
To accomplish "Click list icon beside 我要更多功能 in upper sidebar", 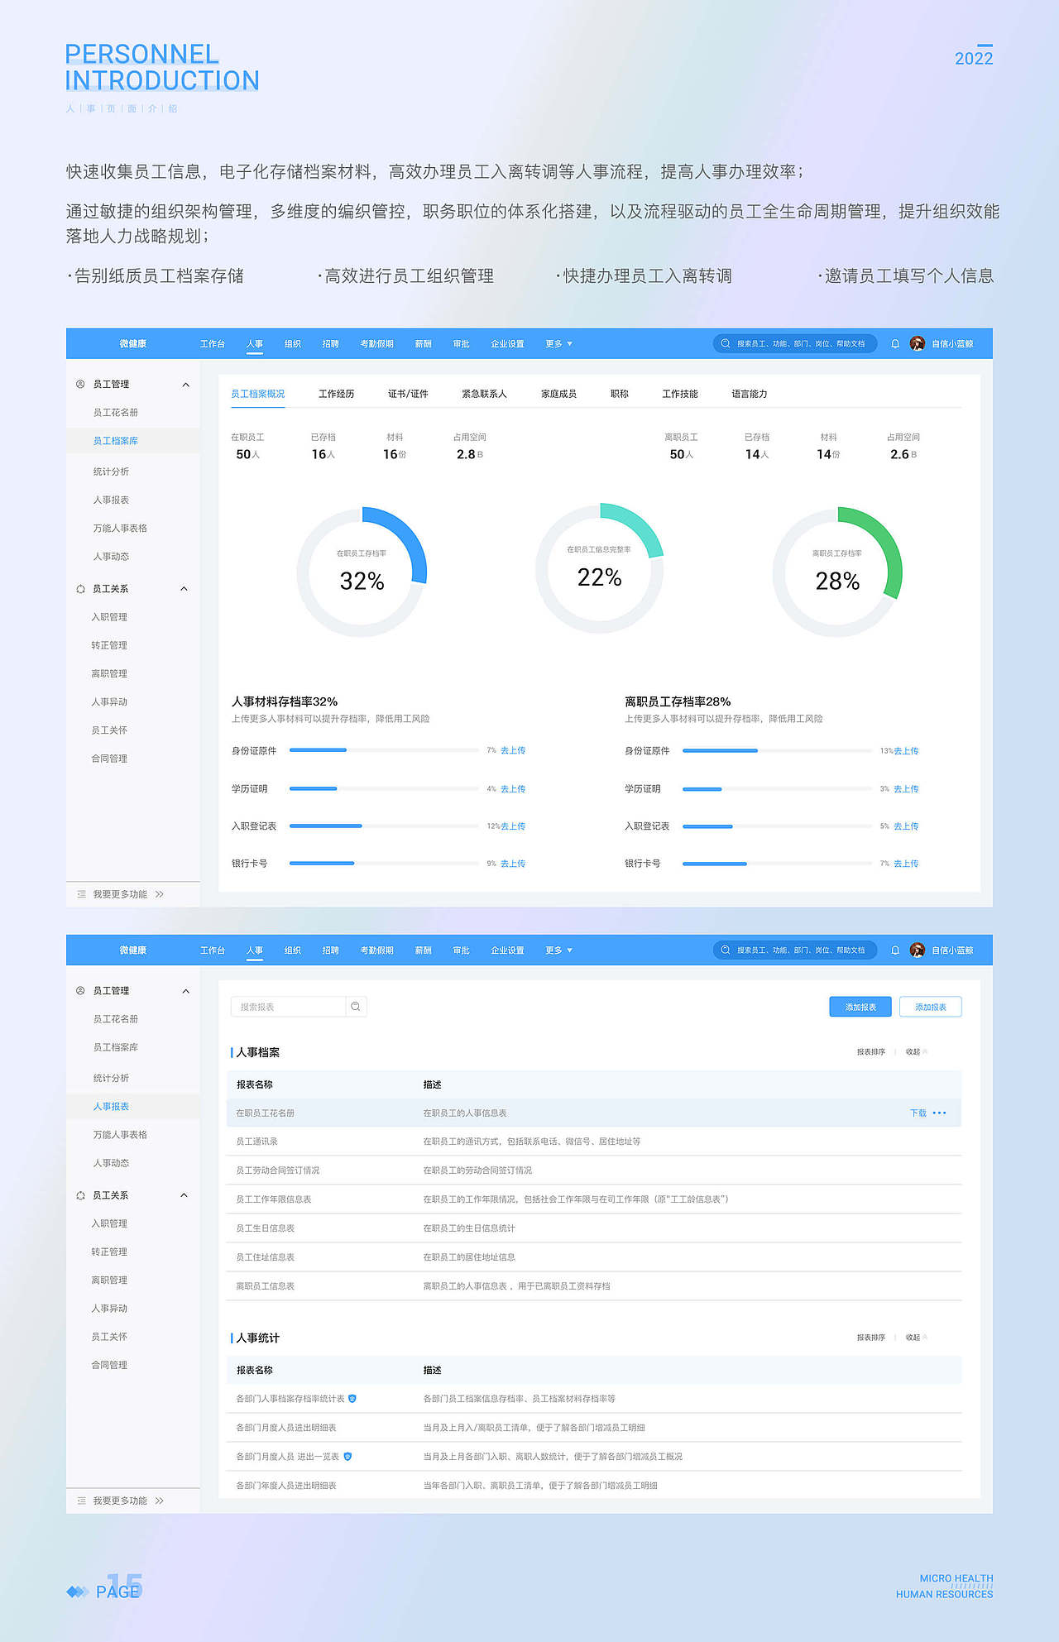I will click(x=81, y=894).
